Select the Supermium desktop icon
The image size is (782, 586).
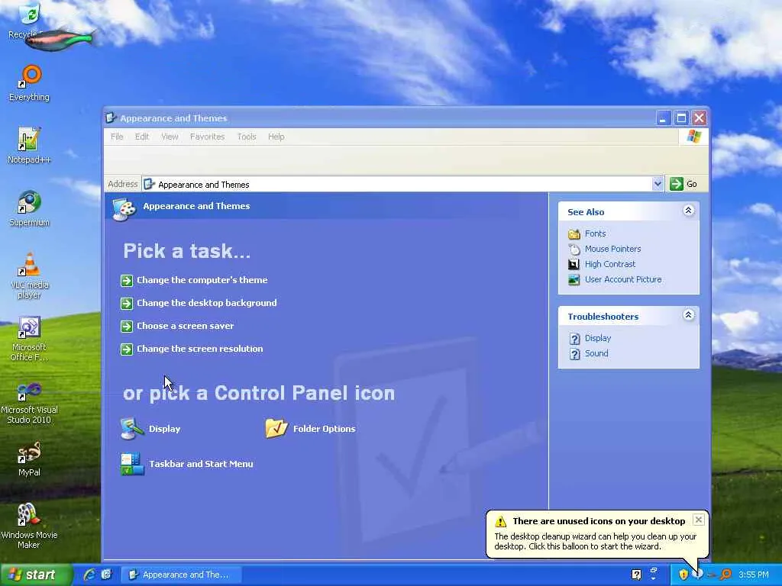tap(30, 208)
